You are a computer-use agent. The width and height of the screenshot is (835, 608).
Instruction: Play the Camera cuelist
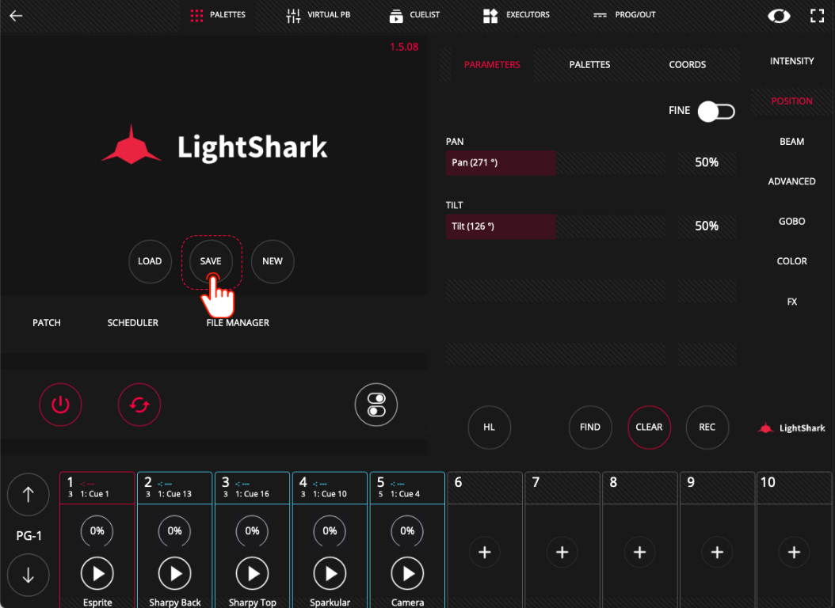point(407,573)
